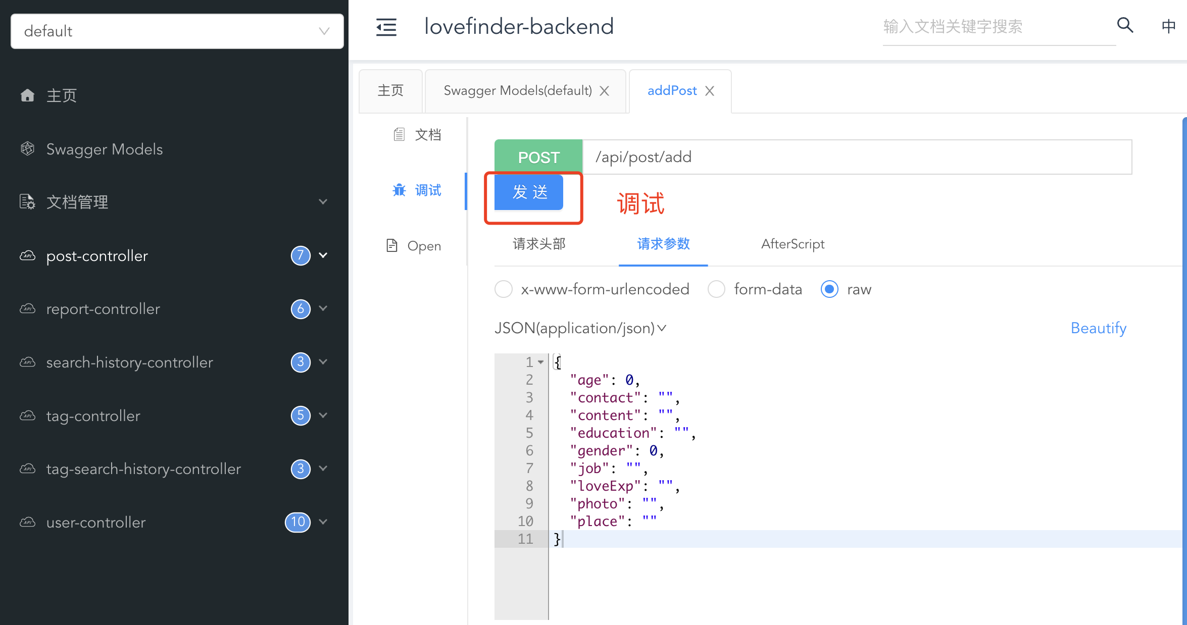Switch to the AfterScript tab

[x=793, y=243]
